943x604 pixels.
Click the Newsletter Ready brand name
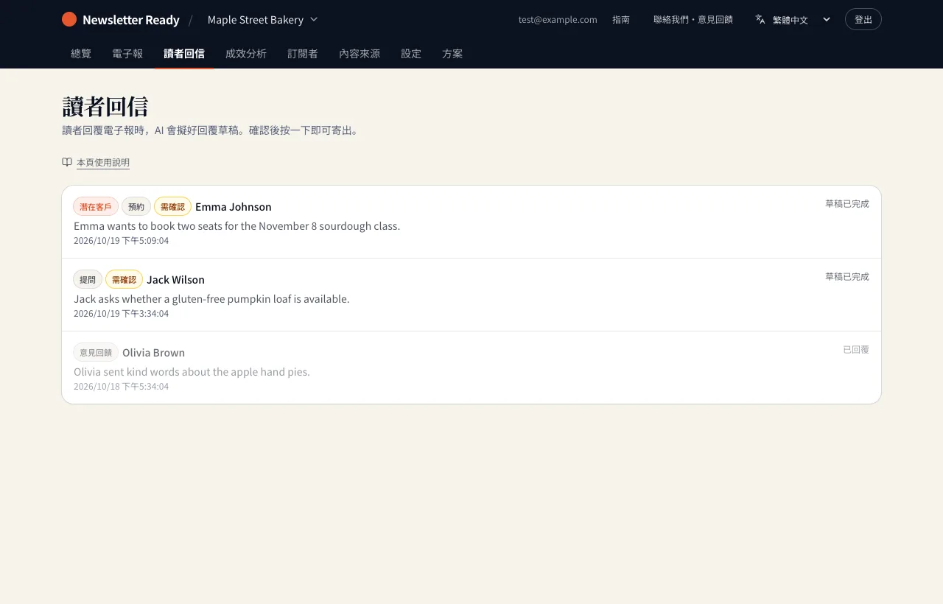pyautogui.click(x=131, y=20)
